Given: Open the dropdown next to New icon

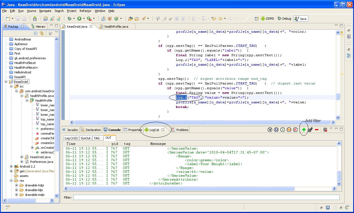Looking at the screenshot, I should [x=12, y=19].
